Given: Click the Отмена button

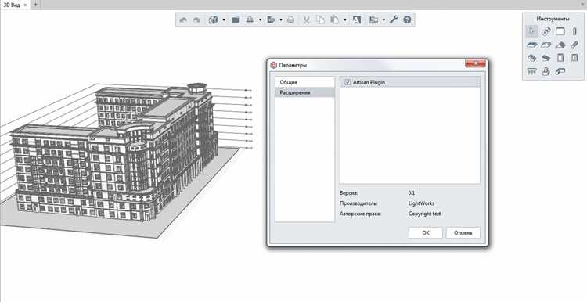Looking at the screenshot, I should pos(463,233).
